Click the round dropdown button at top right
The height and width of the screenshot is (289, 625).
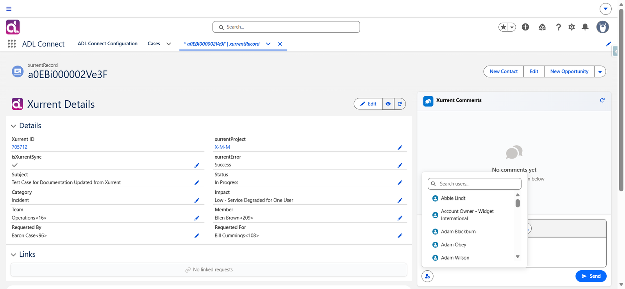[605, 9]
